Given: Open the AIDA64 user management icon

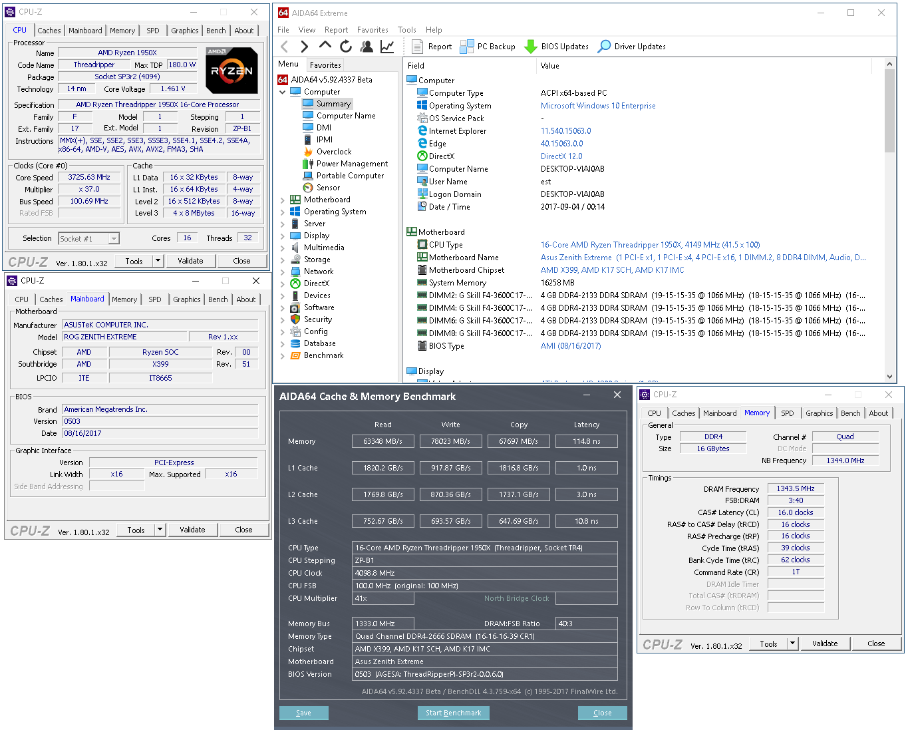Looking at the screenshot, I should click(x=367, y=47).
